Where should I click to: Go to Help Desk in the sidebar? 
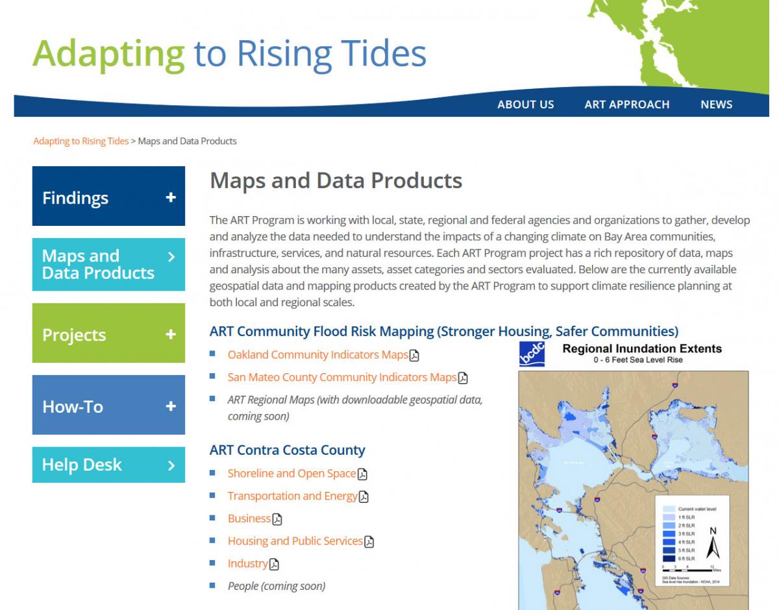point(82,465)
